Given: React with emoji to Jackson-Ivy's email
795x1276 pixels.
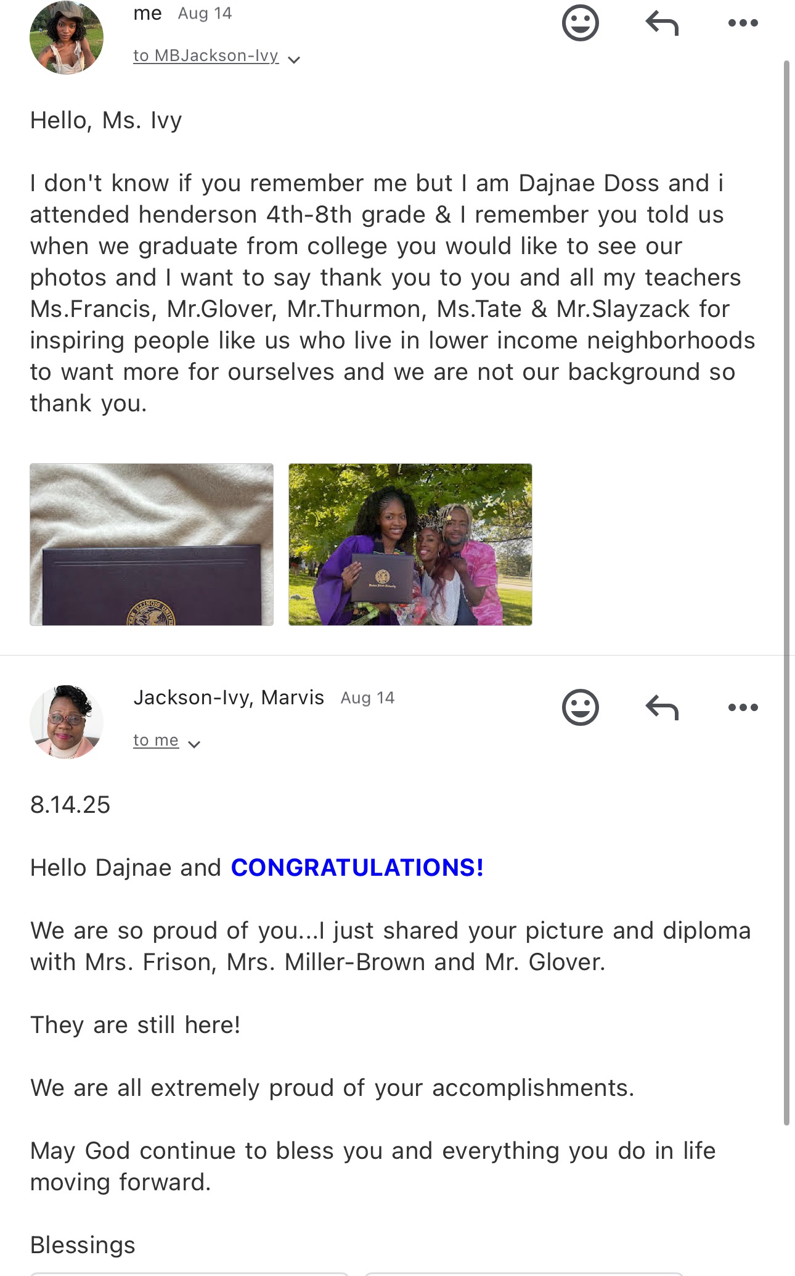Looking at the screenshot, I should (580, 707).
